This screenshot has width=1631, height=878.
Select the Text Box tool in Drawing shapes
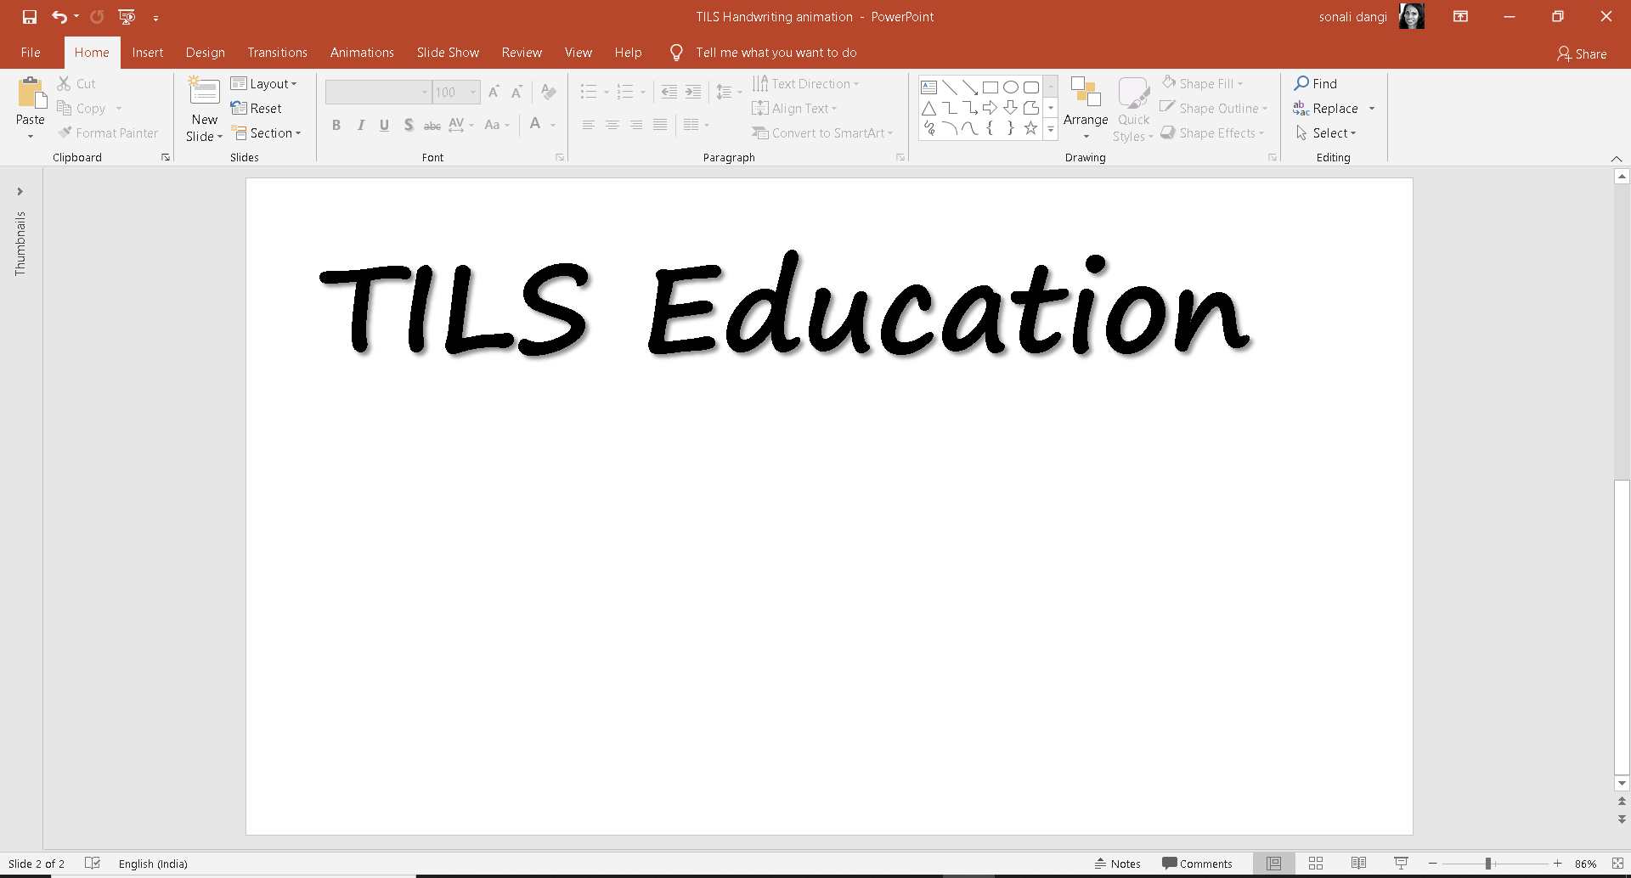928,87
